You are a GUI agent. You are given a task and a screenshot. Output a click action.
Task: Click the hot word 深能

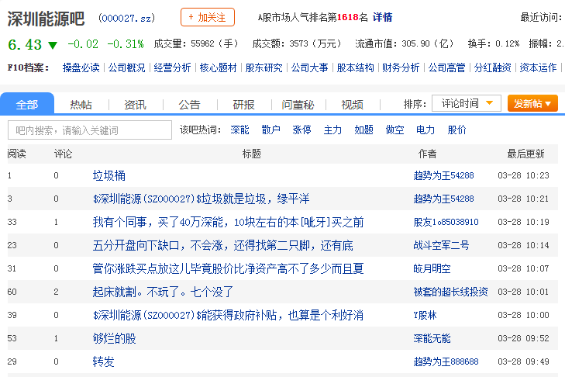(240, 130)
